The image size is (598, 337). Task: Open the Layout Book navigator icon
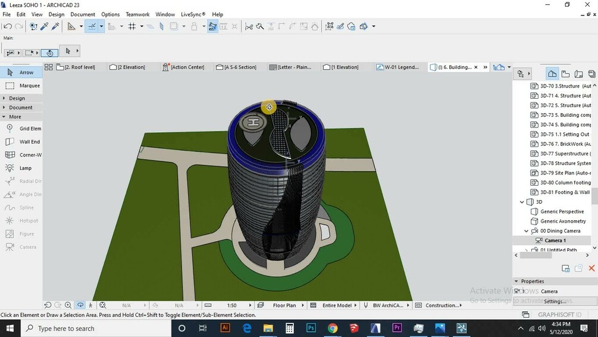578,74
